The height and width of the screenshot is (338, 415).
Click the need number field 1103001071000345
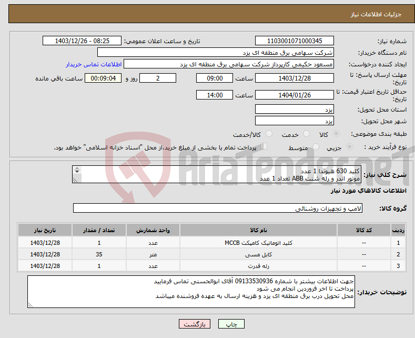pyautogui.click(x=295, y=41)
